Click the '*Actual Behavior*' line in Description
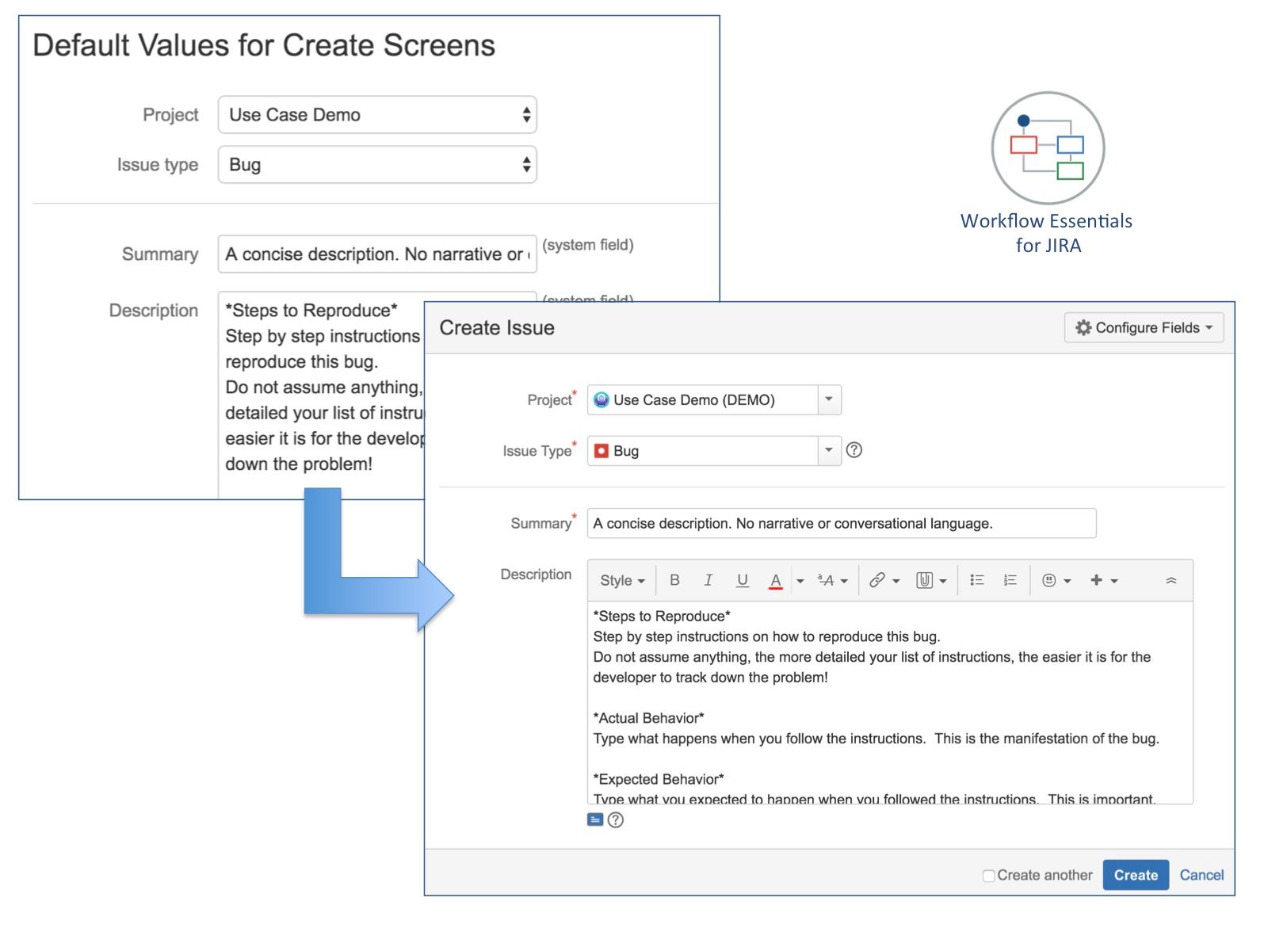The height and width of the screenshot is (951, 1268). click(x=649, y=718)
